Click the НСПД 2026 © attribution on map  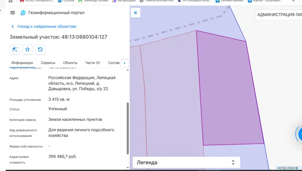(x=287, y=168)
